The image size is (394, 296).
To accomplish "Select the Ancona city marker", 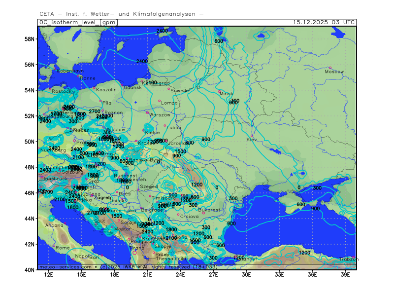I will coord(65,223).
